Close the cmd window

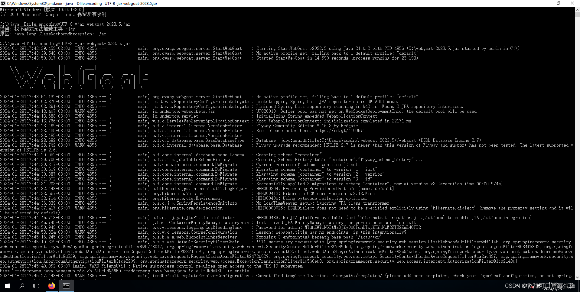(572, 3)
